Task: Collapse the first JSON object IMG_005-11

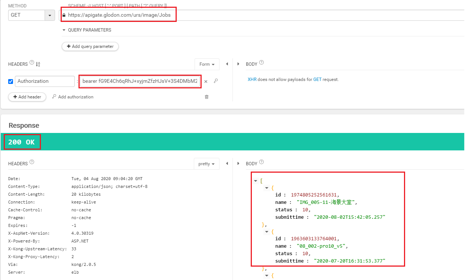Action: click(267, 188)
